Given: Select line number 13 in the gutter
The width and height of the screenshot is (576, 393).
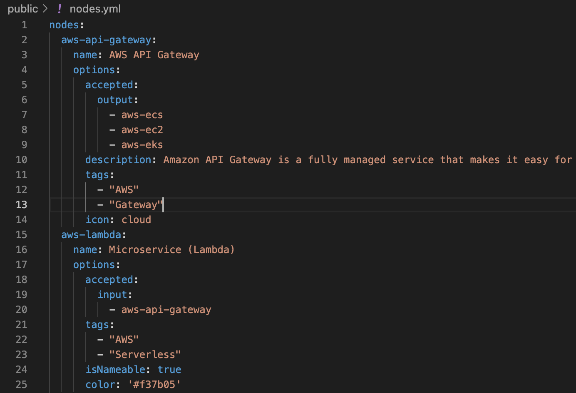Looking at the screenshot, I should (x=21, y=205).
